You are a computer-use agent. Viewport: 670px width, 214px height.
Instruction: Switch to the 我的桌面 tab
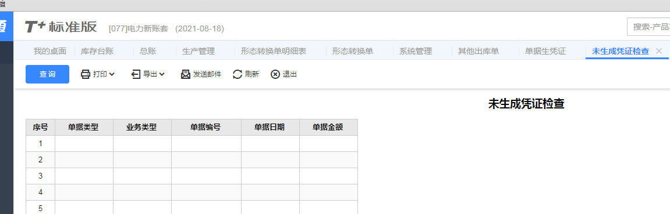(x=50, y=52)
